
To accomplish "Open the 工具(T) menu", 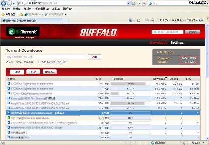I will pos(56,9).
